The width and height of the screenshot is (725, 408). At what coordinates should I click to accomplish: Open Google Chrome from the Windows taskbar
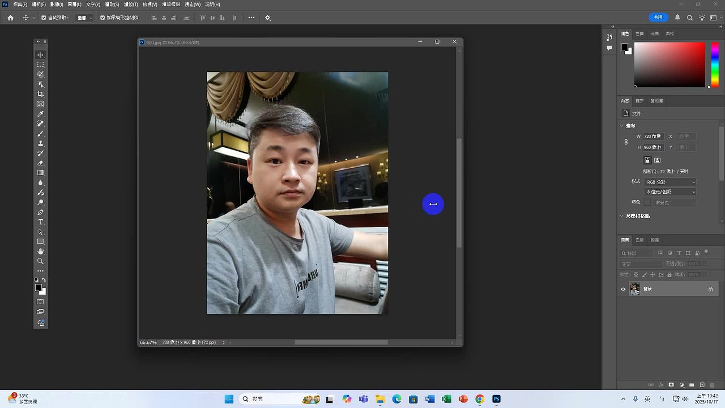pos(480,399)
